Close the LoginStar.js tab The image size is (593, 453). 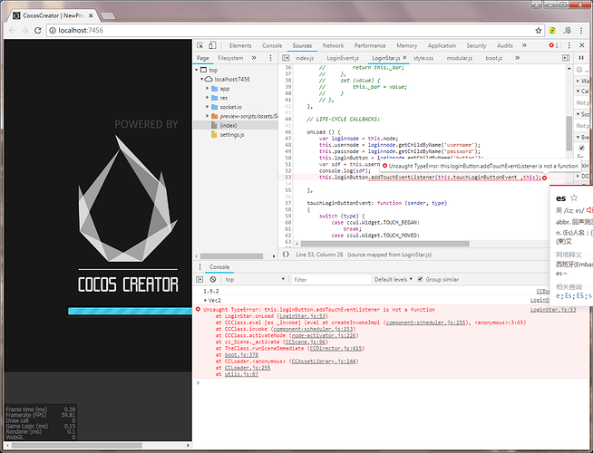click(404, 58)
